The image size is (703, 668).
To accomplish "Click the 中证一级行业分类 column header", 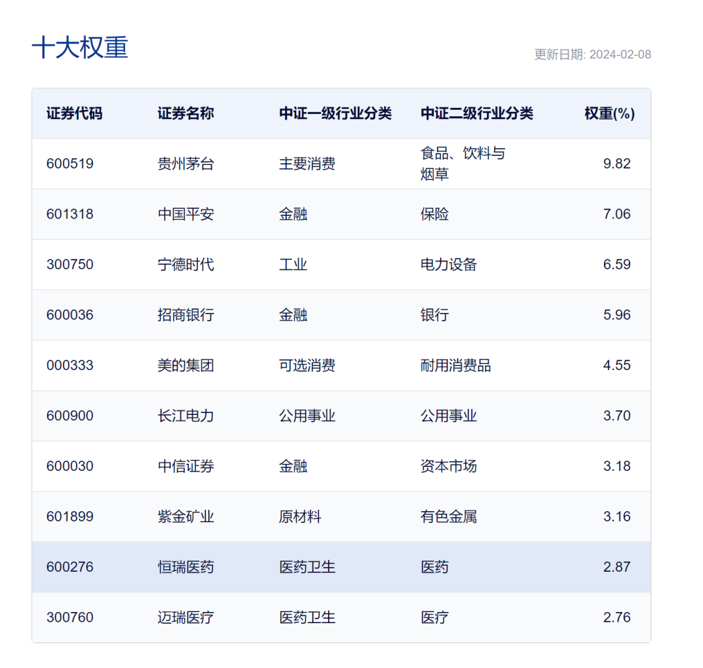I will (335, 113).
